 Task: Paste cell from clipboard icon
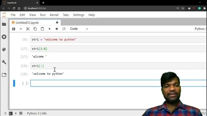tap(42, 29)
